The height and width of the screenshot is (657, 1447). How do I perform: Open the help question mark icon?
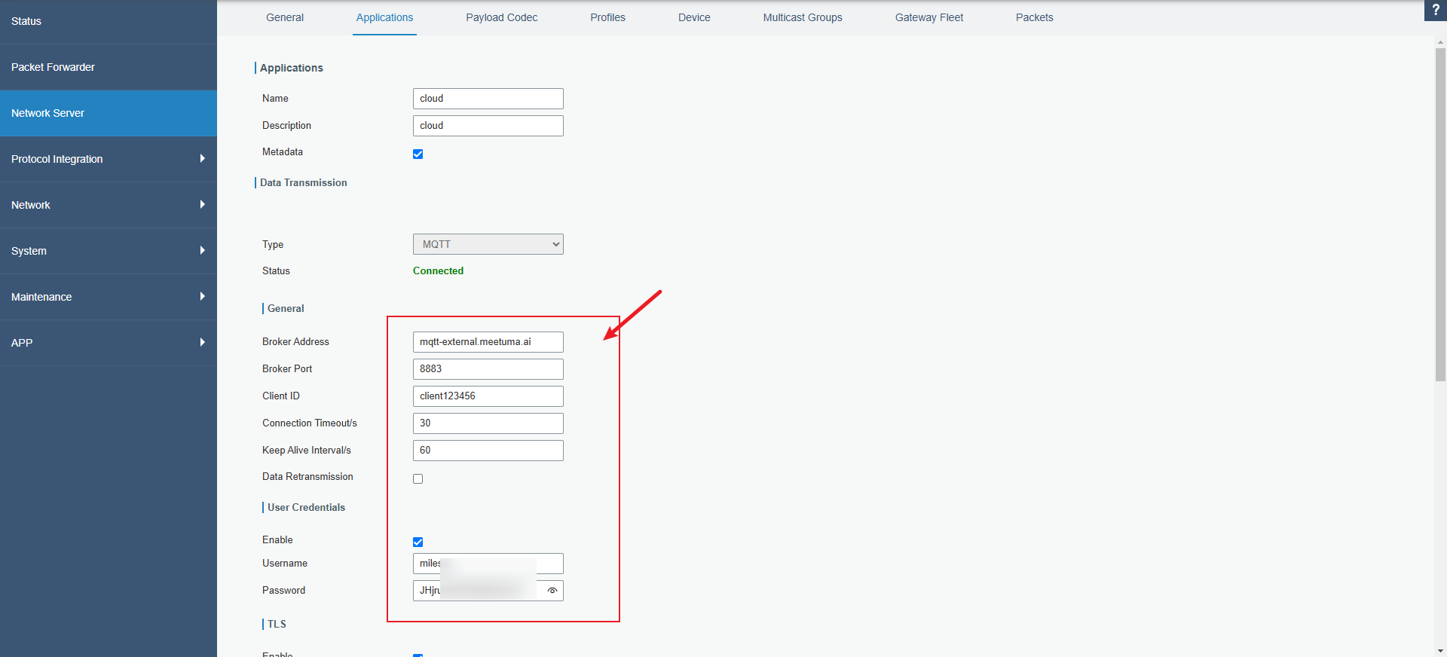coord(1436,10)
